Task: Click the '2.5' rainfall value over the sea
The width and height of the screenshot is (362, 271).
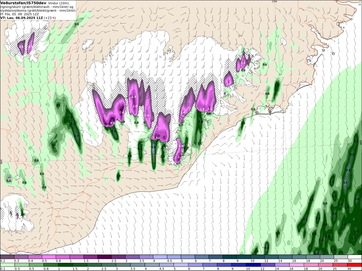Action: pyautogui.click(x=352, y=155)
